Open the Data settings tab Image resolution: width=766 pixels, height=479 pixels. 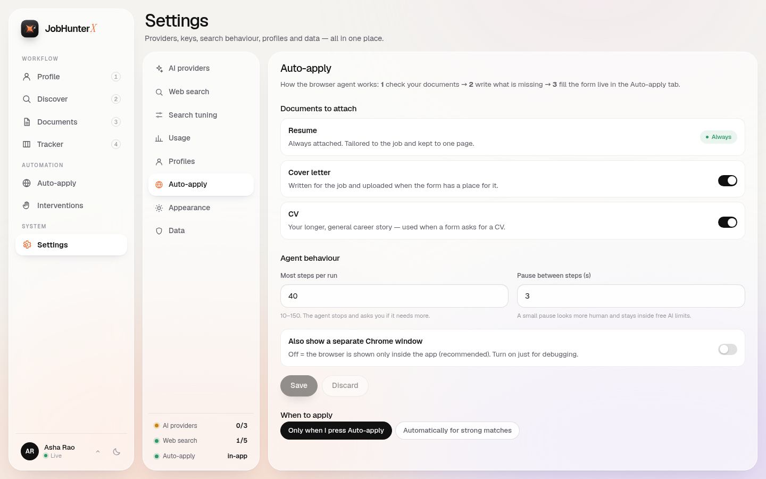pos(201,231)
